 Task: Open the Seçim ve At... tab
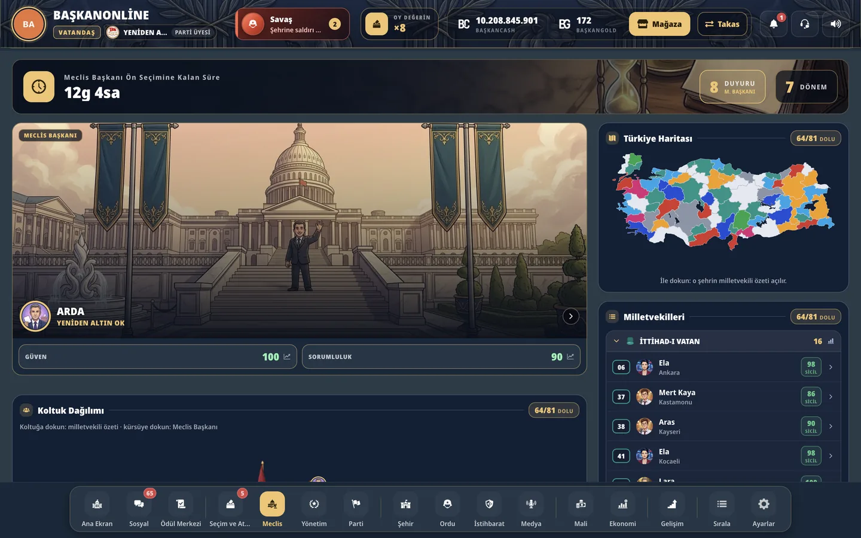(x=230, y=510)
